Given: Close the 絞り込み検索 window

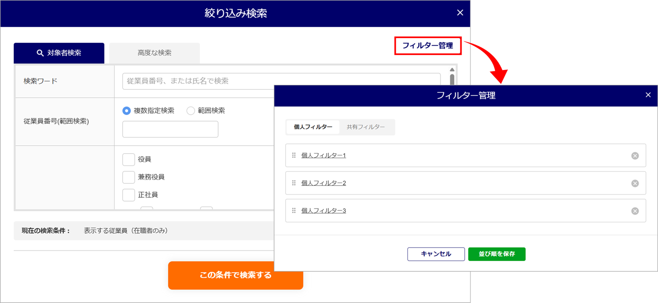Looking at the screenshot, I should [460, 13].
